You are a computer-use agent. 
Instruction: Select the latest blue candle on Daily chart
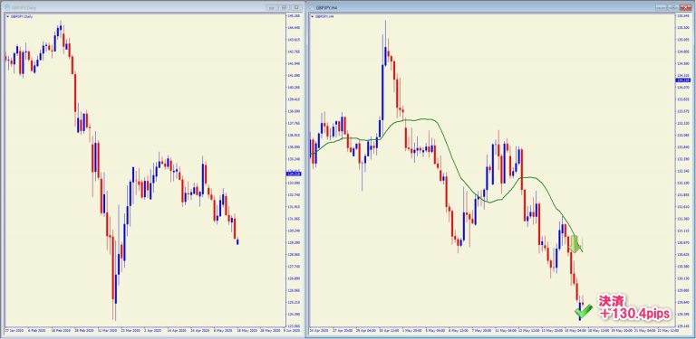click(238, 241)
